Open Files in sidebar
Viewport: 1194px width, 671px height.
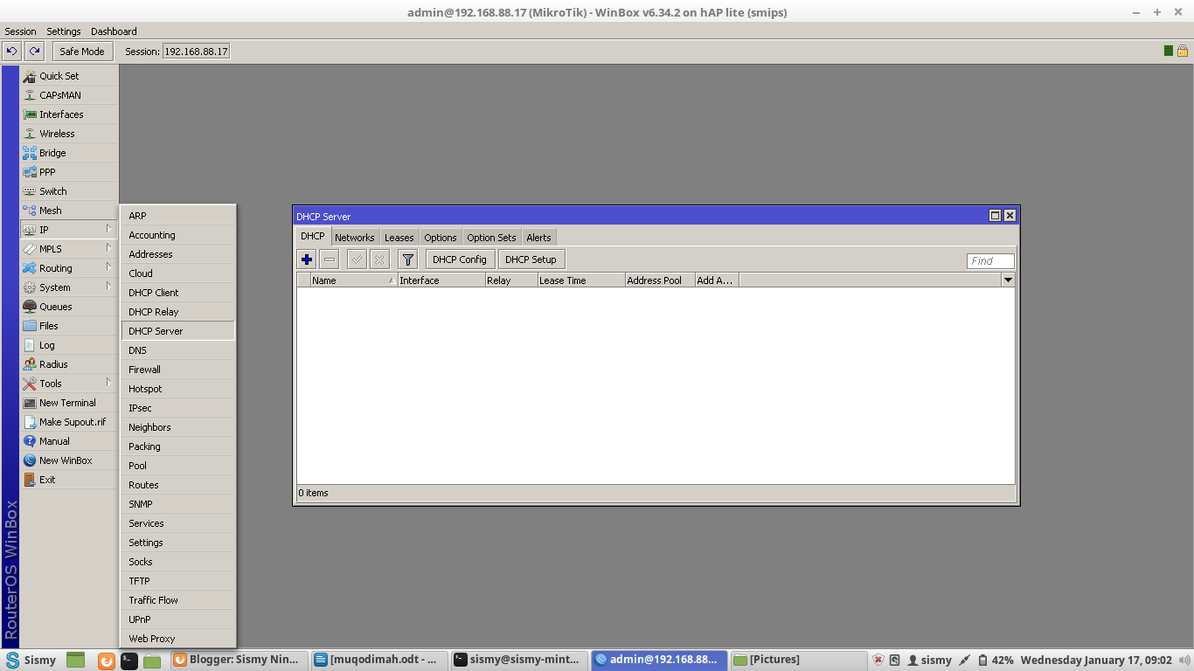pos(69,326)
